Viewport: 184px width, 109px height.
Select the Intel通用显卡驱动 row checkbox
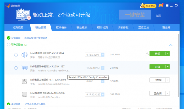[16, 55]
